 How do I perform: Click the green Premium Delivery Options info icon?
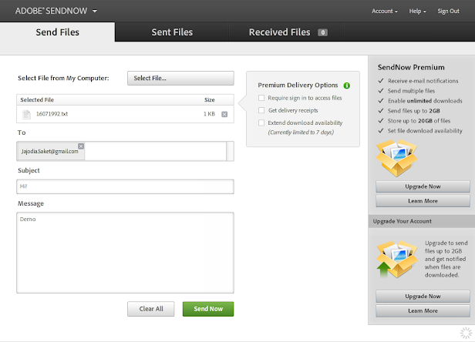[346, 85]
